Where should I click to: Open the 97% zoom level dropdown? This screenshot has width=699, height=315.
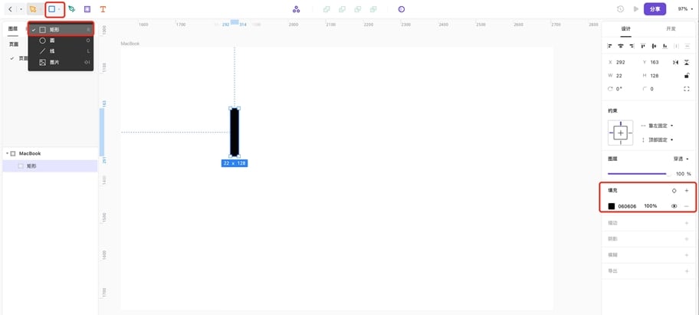coord(686,9)
